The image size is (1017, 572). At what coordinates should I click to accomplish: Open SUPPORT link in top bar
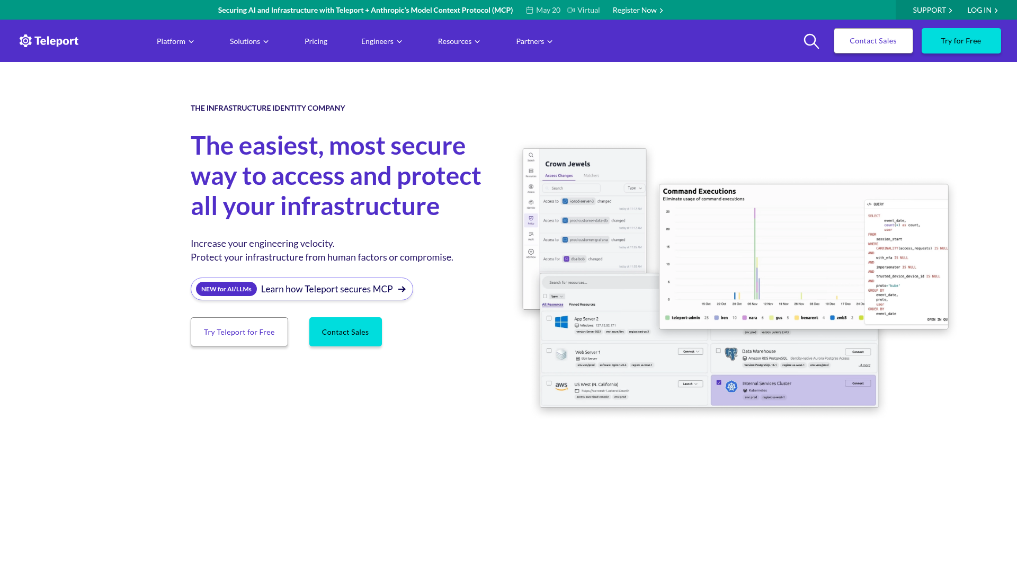(x=932, y=10)
